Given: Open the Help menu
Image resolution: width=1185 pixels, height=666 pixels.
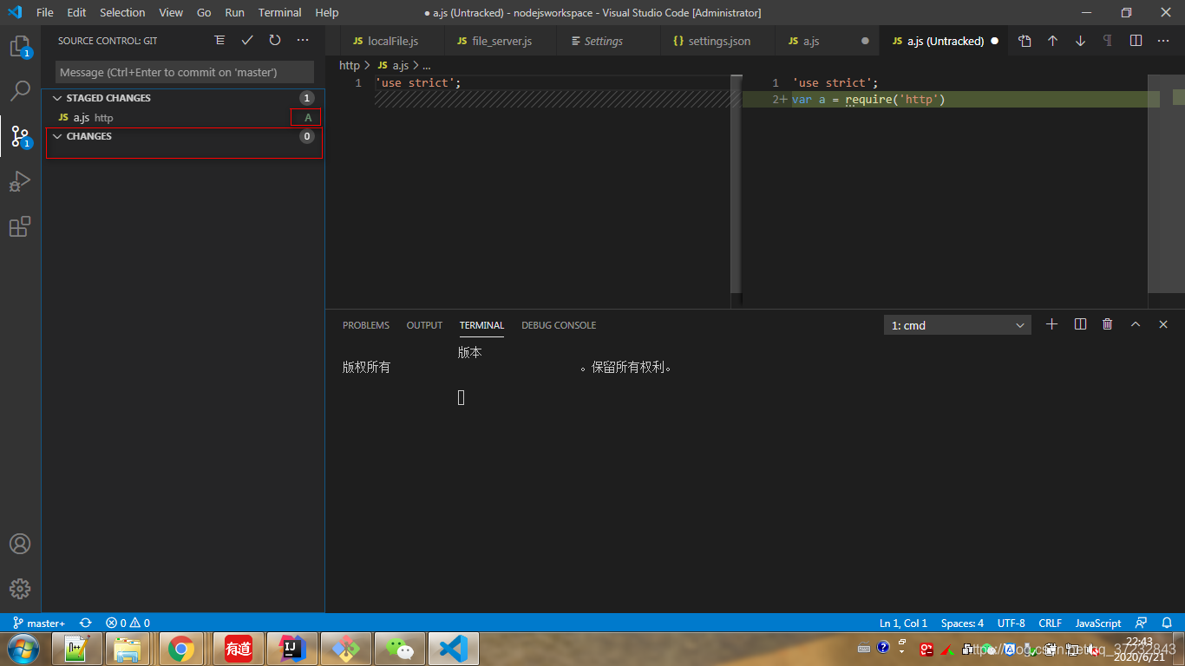Looking at the screenshot, I should pos(327,12).
